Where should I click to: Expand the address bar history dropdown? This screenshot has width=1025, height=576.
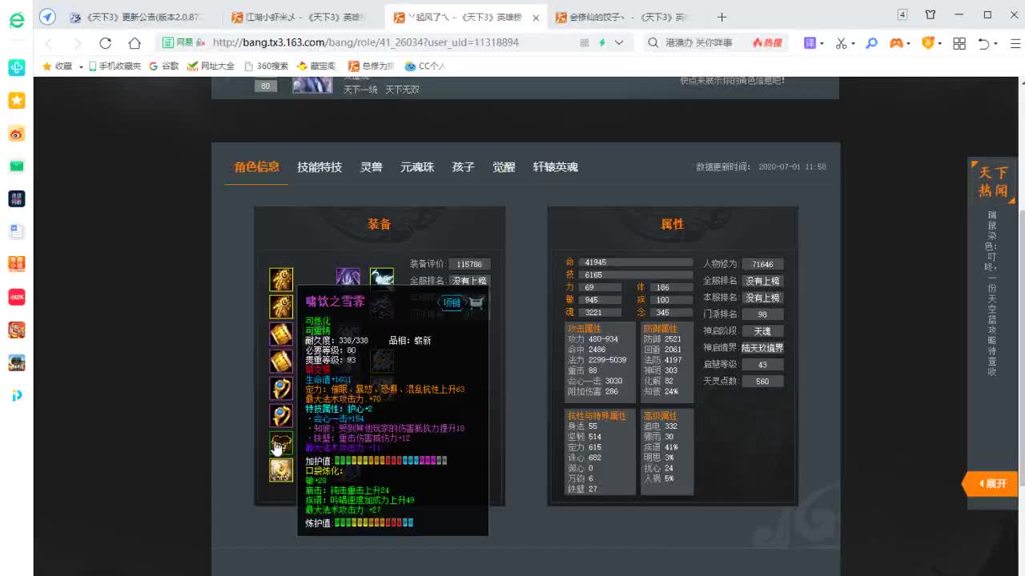(x=618, y=44)
